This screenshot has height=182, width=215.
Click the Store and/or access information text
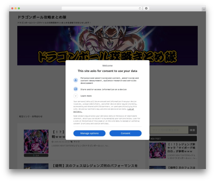104,89
